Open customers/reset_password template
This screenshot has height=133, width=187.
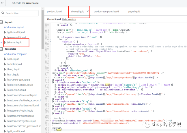pos(23,126)
